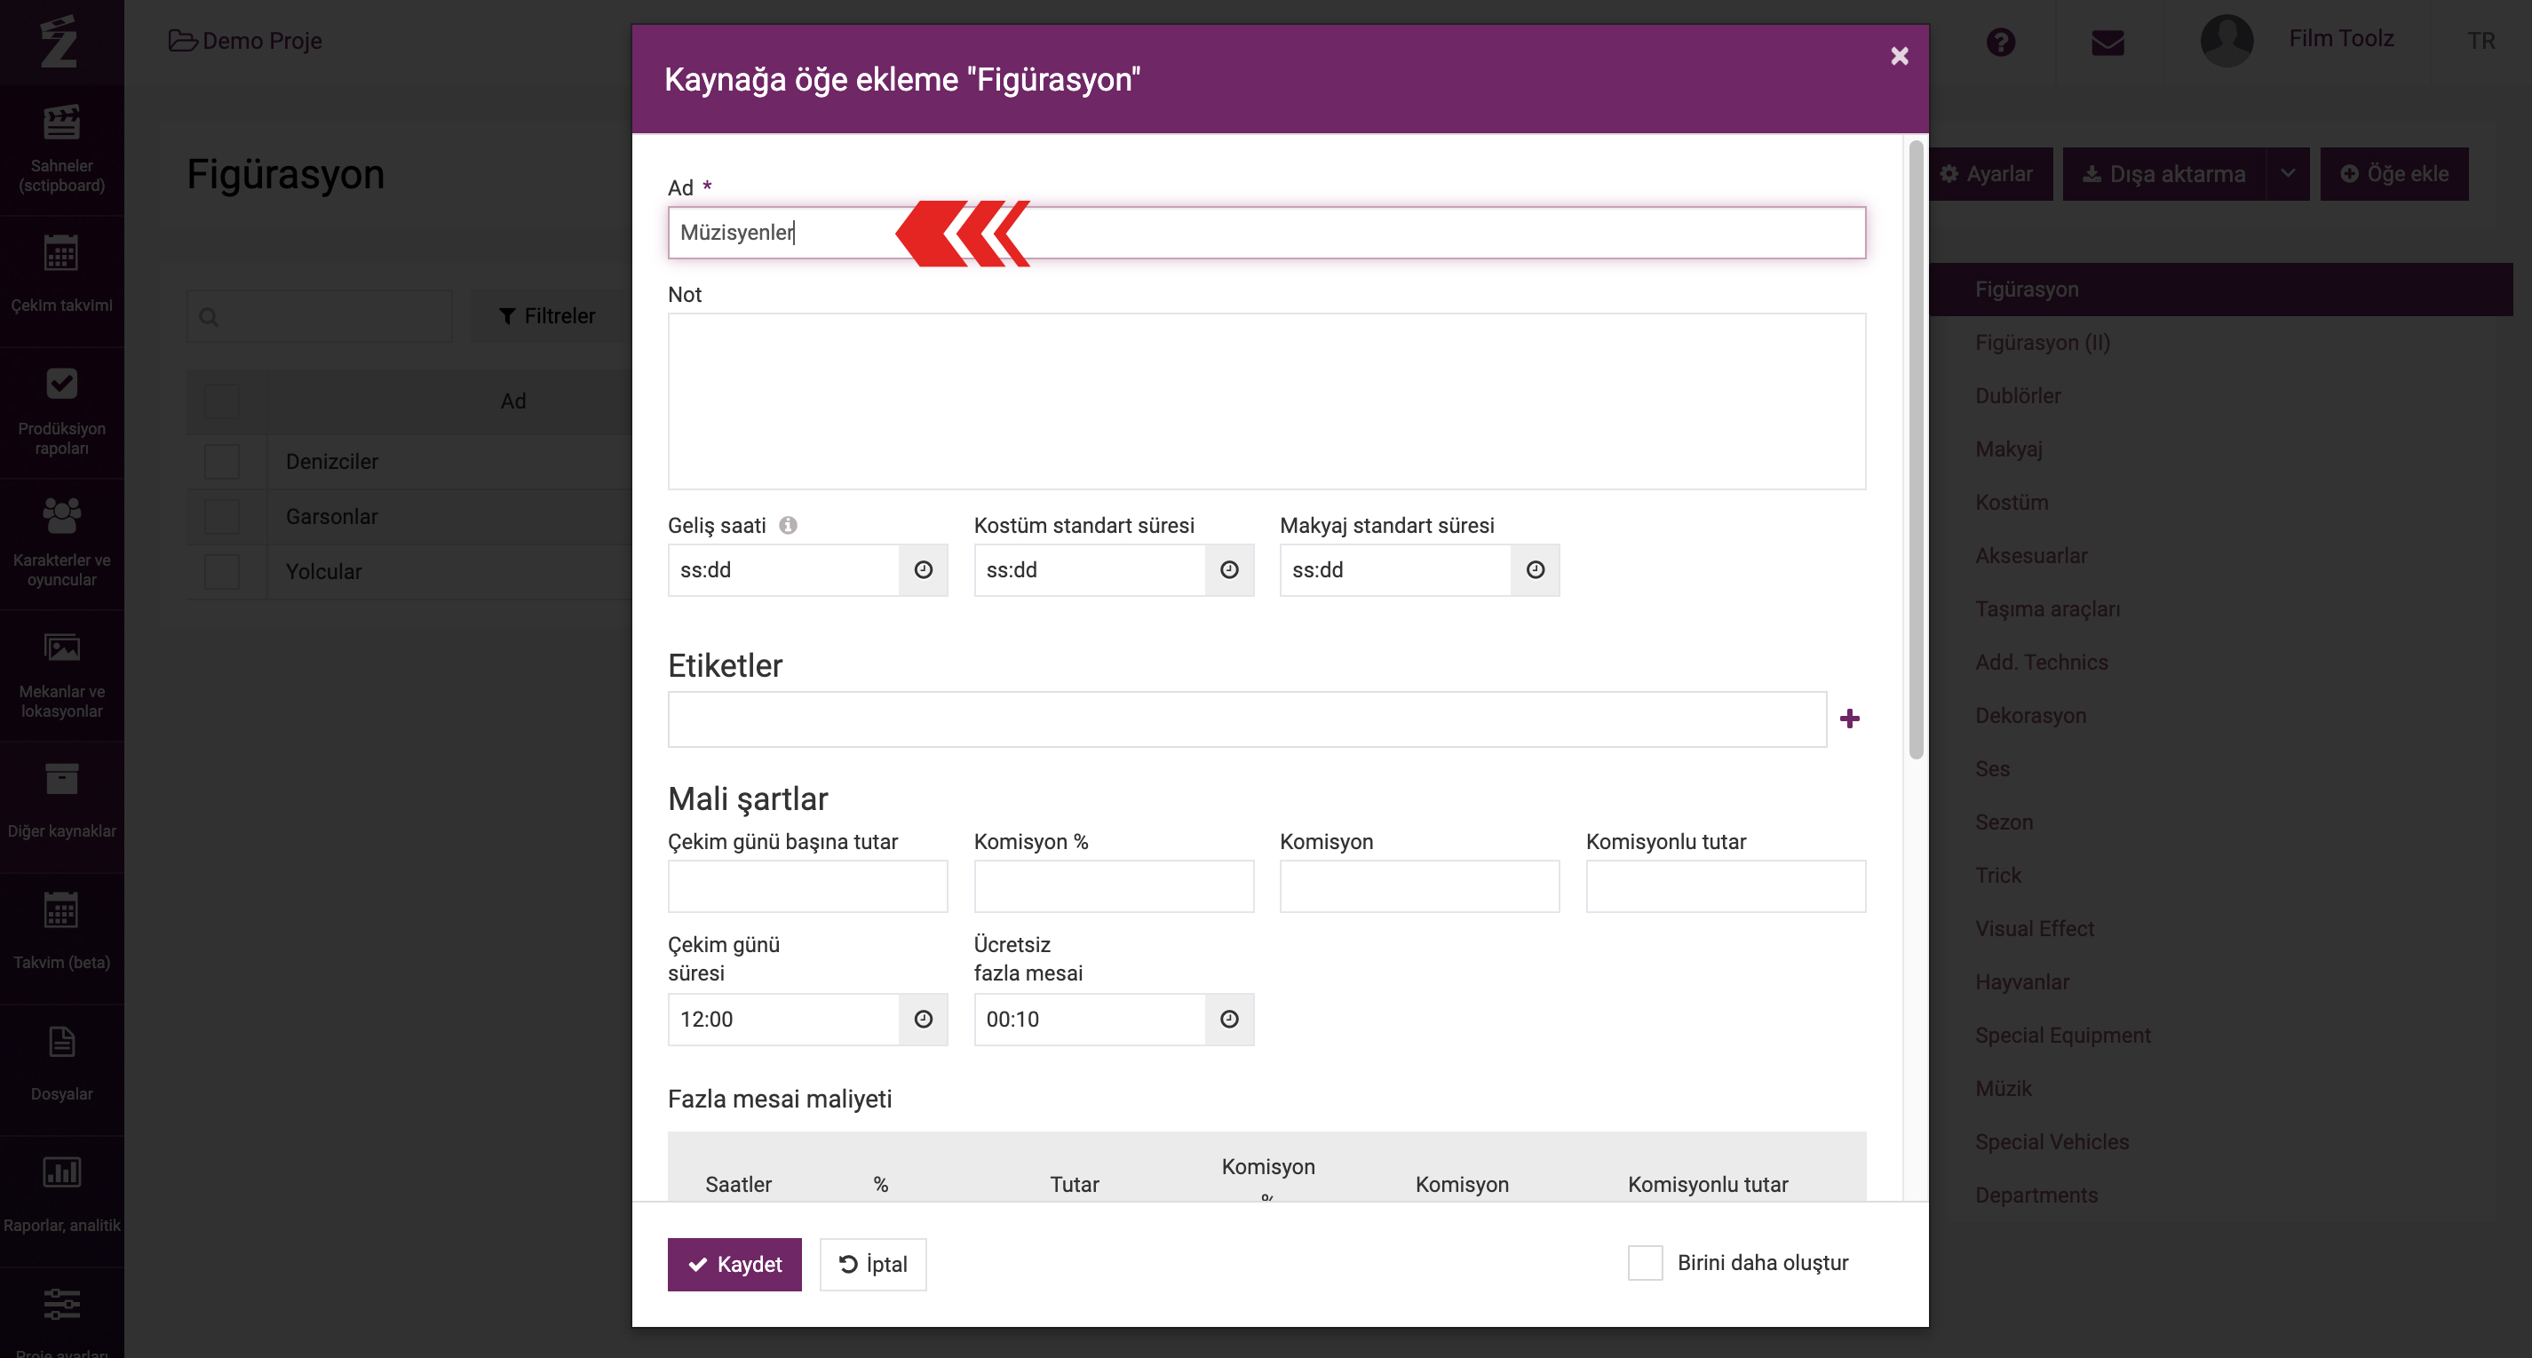Select Figürasyon (II) in the resource list

(2043, 342)
